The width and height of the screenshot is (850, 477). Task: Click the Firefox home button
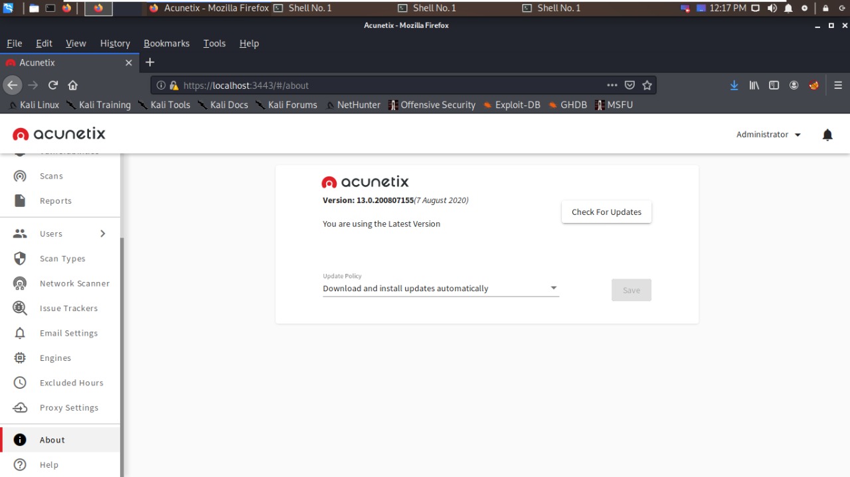coord(73,85)
